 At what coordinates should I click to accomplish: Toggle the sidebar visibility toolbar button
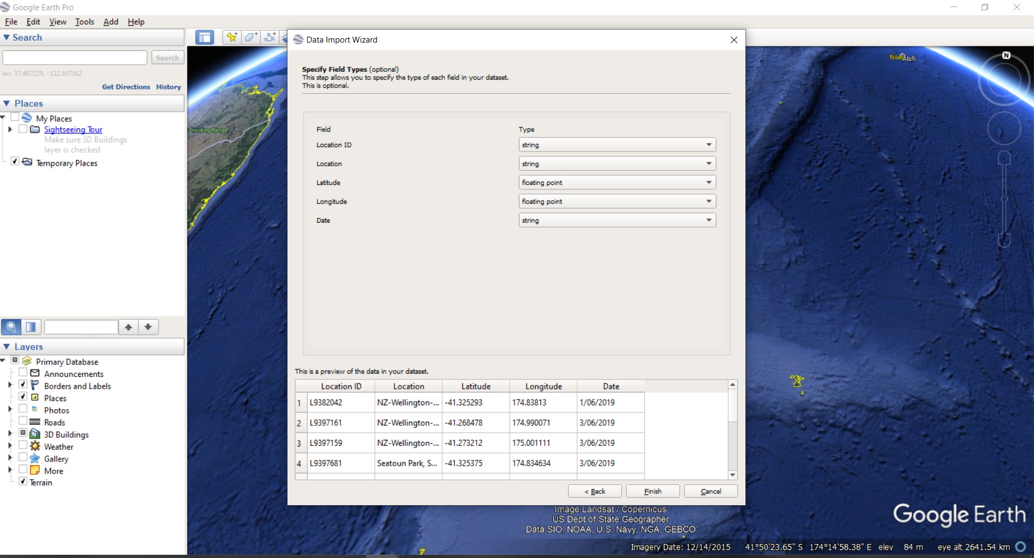(204, 37)
